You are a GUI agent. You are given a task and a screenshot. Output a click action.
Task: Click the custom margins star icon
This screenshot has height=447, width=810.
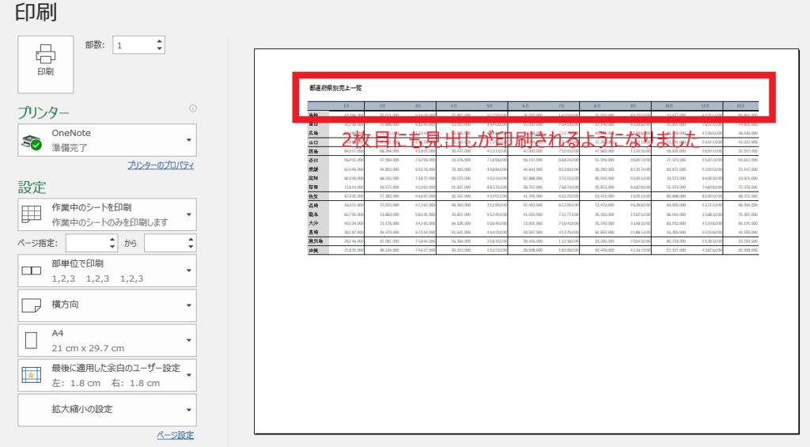pyautogui.click(x=31, y=375)
